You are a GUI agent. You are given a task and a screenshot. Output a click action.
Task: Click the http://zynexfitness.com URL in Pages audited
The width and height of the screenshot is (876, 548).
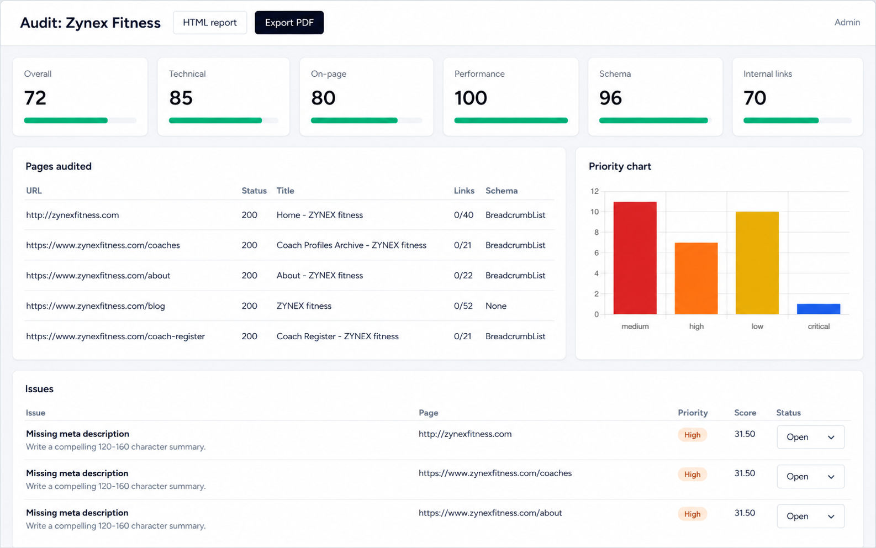tap(72, 215)
